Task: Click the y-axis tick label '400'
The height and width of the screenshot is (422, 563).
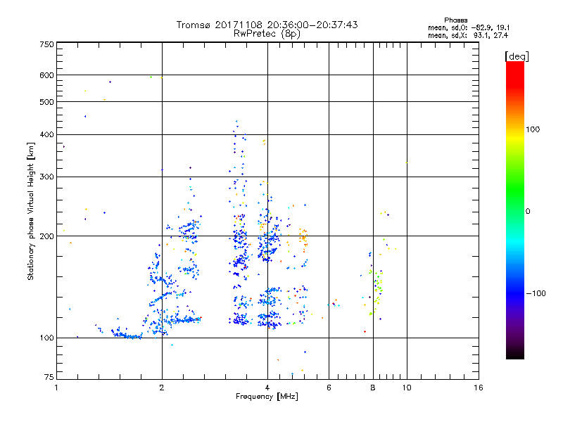Action: tap(46, 134)
